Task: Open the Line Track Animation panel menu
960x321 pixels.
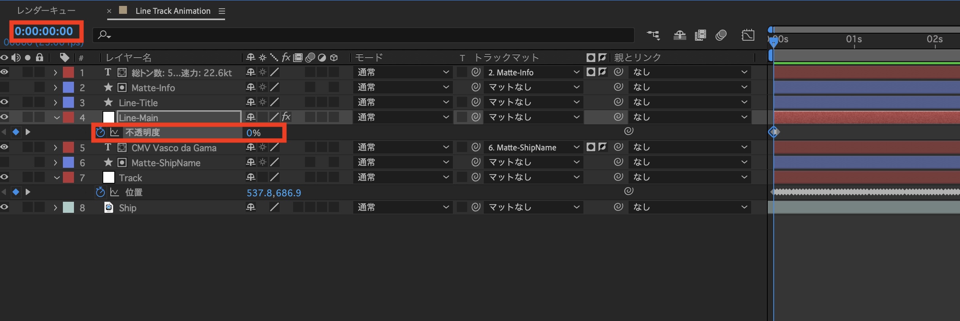Action: (222, 11)
